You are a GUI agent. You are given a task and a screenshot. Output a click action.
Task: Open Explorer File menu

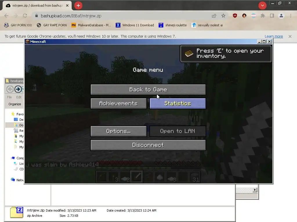tap(9, 97)
